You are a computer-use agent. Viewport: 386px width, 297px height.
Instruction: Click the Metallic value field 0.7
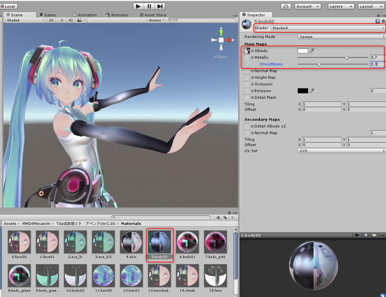378,57
